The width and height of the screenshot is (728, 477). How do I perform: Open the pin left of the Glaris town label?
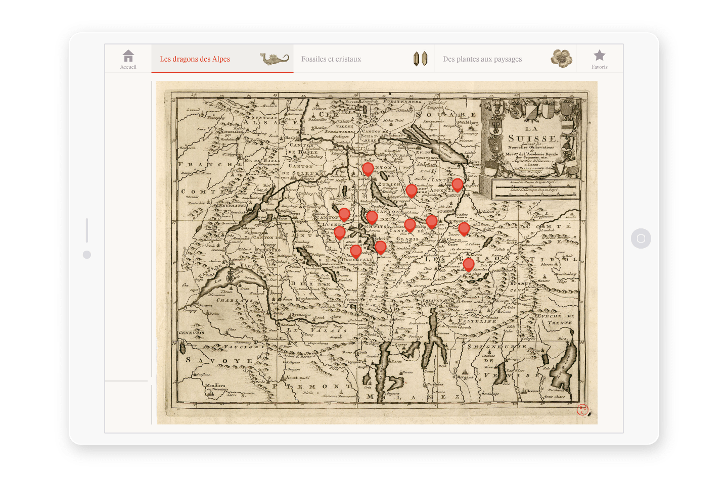pyautogui.click(x=410, y=225)
